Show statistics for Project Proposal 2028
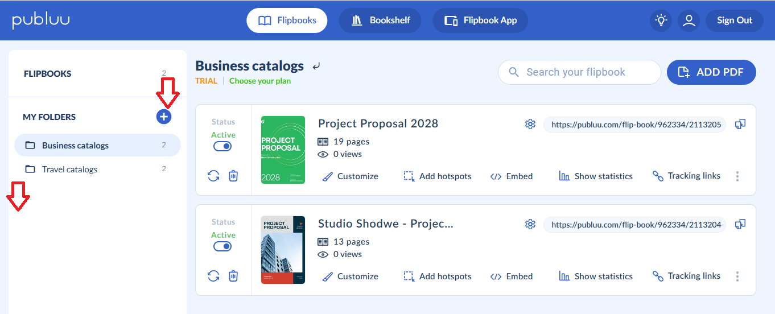The image size is (775, 314). [x=596, y=176]
